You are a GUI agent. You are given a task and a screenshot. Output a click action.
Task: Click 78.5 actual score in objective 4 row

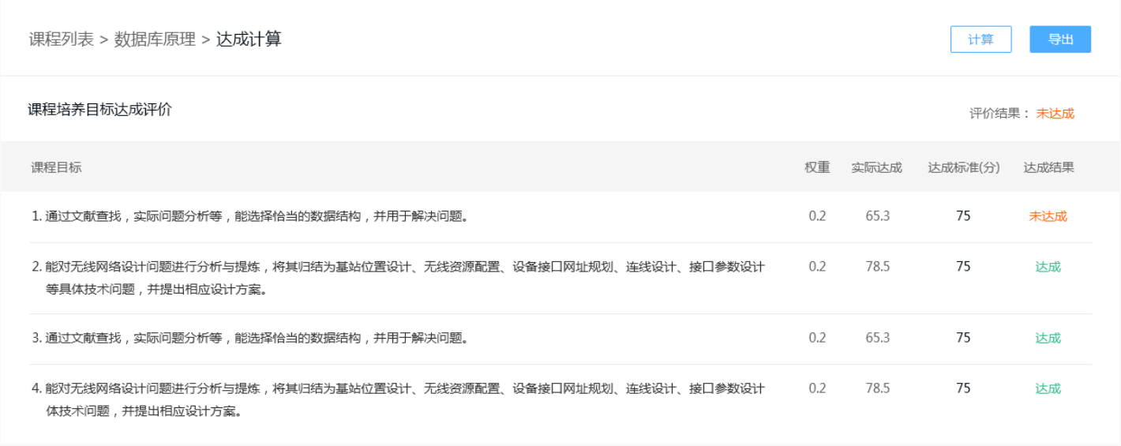point(877,388)
